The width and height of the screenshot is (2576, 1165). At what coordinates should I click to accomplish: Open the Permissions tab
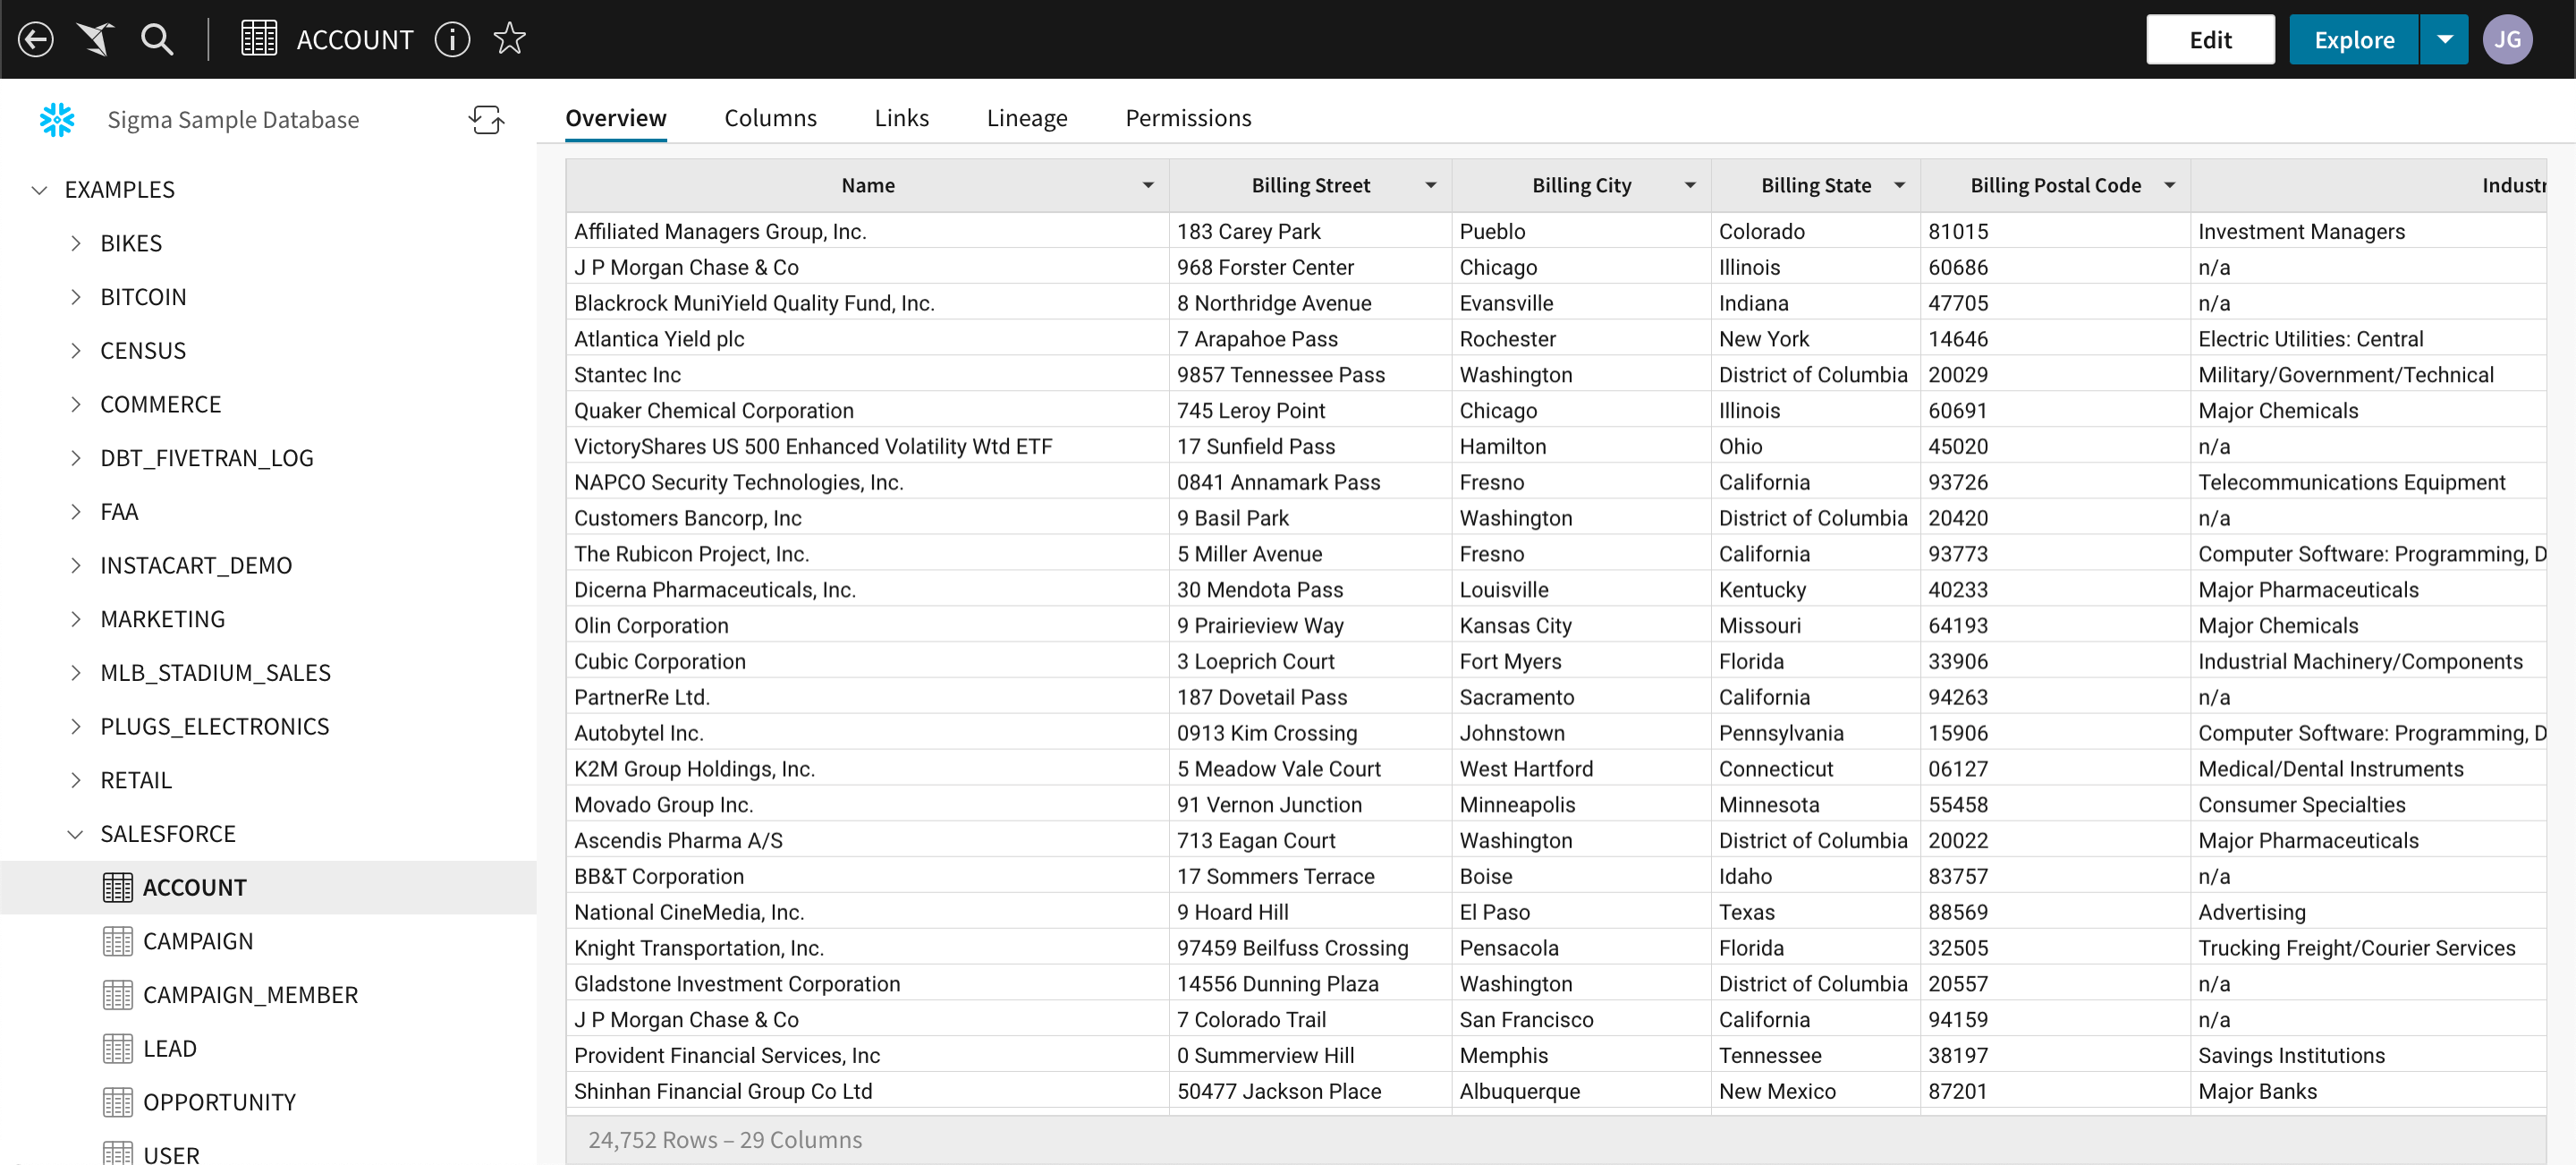1188,118
